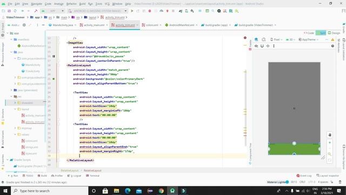346x195 pixels.
Task: Open the Refactor menu
Action: (71, 4)
